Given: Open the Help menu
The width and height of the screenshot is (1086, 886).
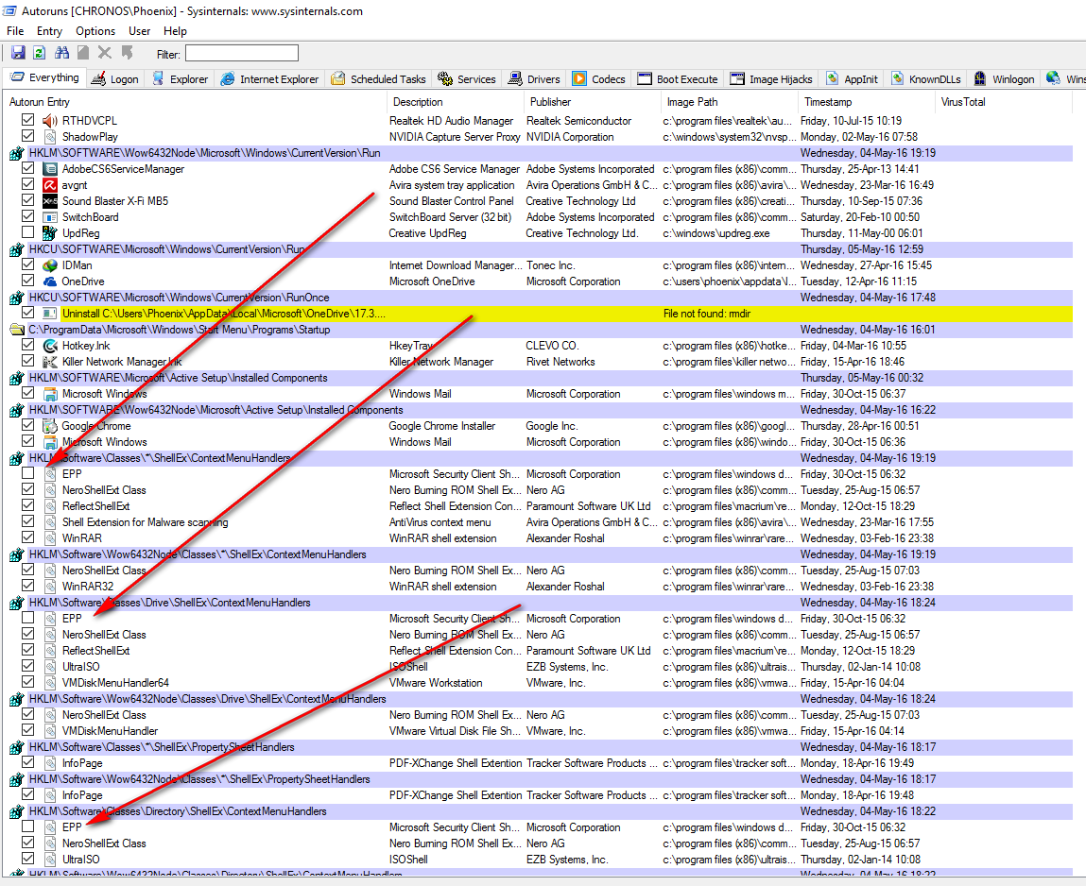Looking at the screenshot, I should [175, 31].
